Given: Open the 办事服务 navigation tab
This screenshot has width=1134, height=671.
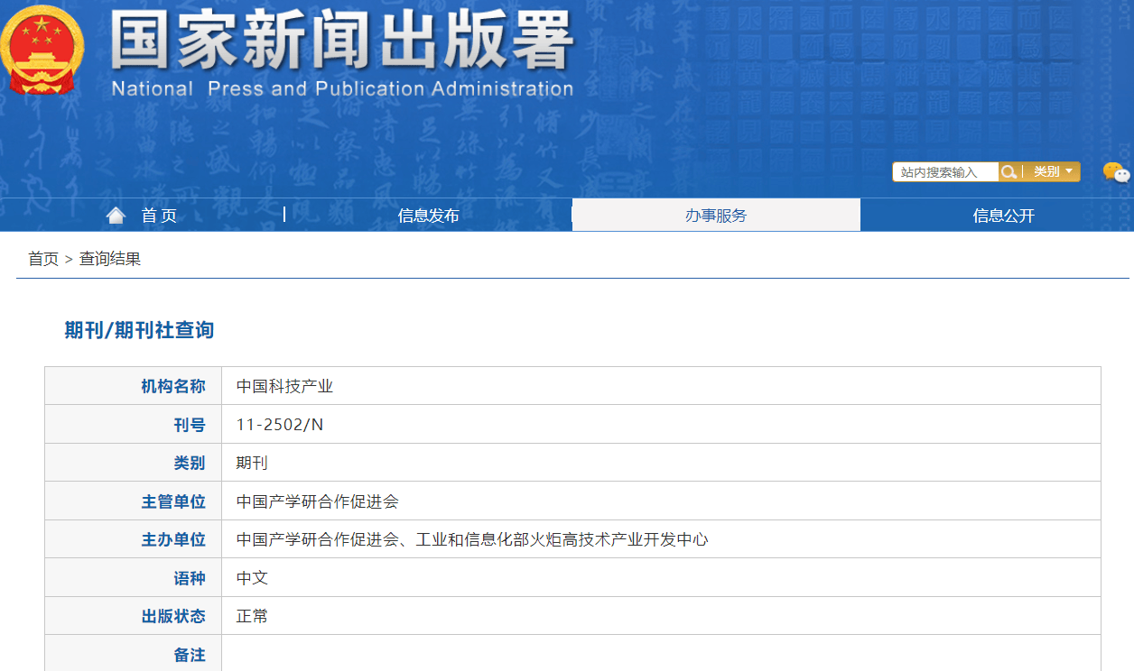Looking at the screenshot, I should 716,215.
